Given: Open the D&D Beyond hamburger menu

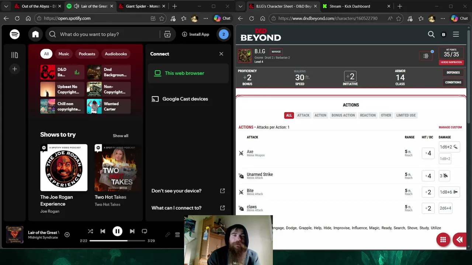Looking at the screenshot, I should [x=456, y=34].
